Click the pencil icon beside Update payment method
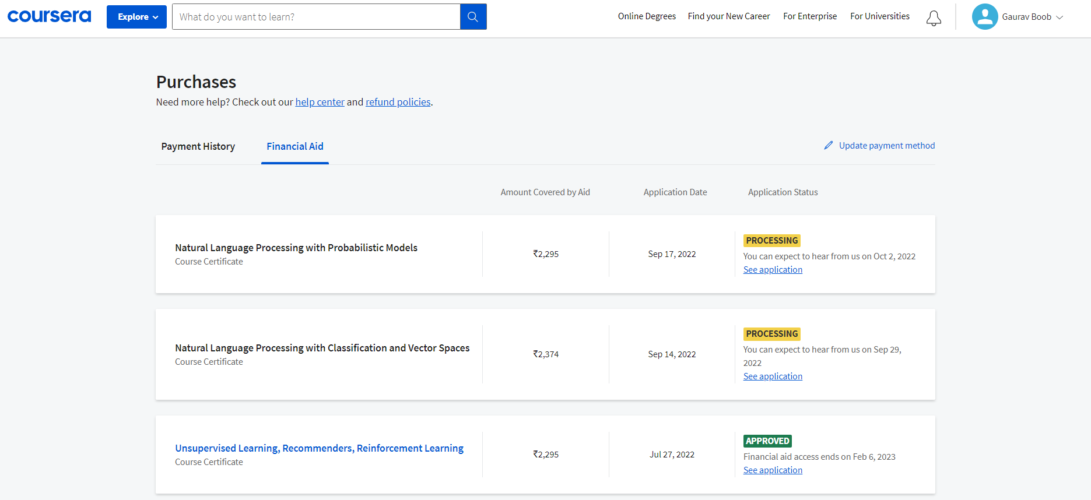Viewport: 1091px width, 500px height. [829, 145]
